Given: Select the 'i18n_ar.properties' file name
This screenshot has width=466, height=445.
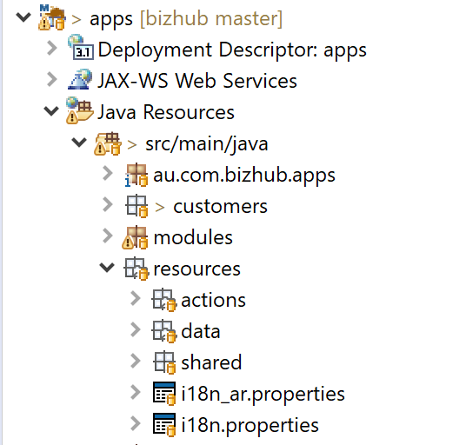Looking at the screenshot, I should [263, 395].
